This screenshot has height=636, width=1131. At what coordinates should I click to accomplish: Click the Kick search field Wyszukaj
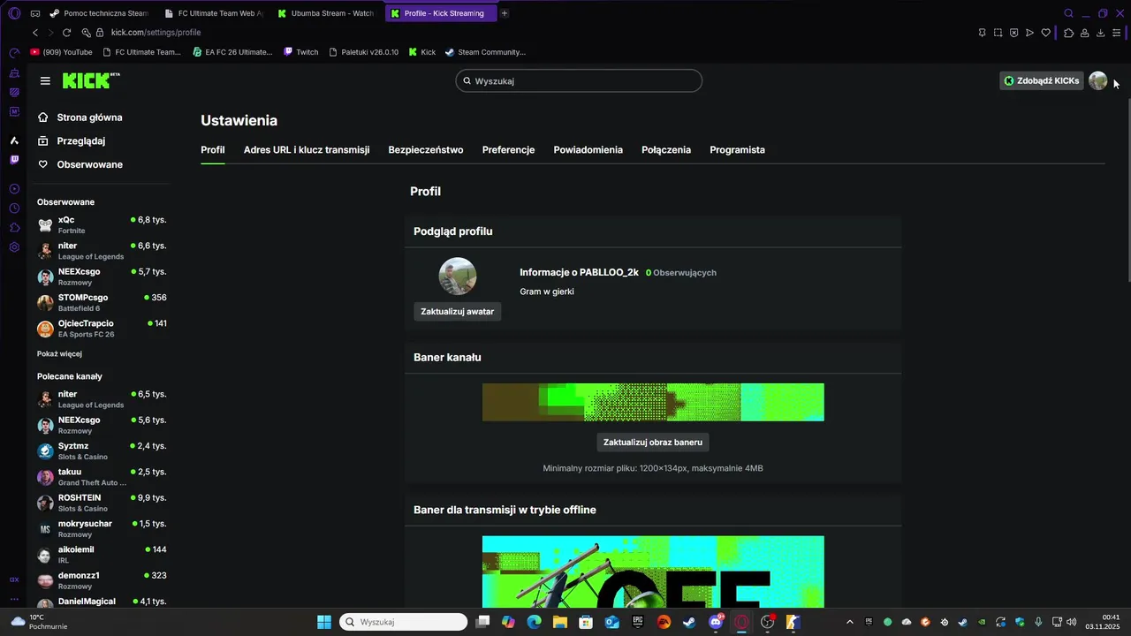pyautogui.click(x=579, y=80)
